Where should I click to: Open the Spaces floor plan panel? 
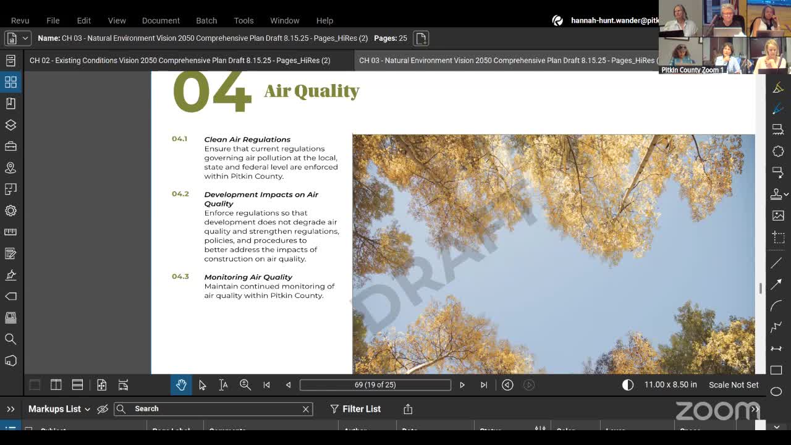[11, 189]
